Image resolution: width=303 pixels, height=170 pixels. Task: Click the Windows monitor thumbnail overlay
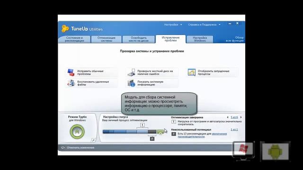[x=243, y=151]
